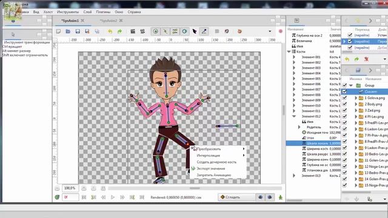Image resolution: width=388 pixels, height=218 pixels.
Task: Choose Экспорт значения in context menu
Action: (218, 168)
